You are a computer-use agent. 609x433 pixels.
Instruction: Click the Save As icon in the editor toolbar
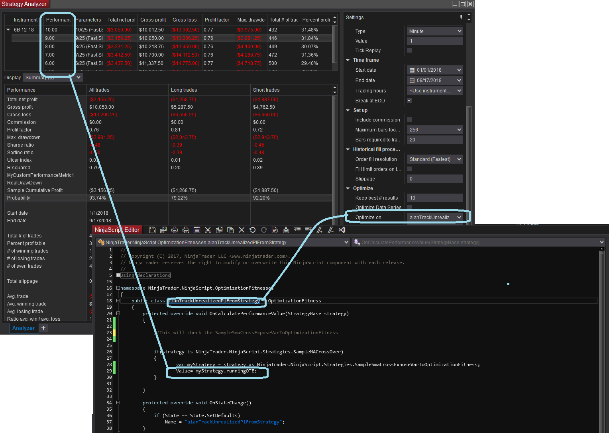pyautogui.click(x=163, y=230)
